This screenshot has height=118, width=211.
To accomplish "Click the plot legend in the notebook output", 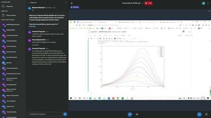I will pos(161,52).
